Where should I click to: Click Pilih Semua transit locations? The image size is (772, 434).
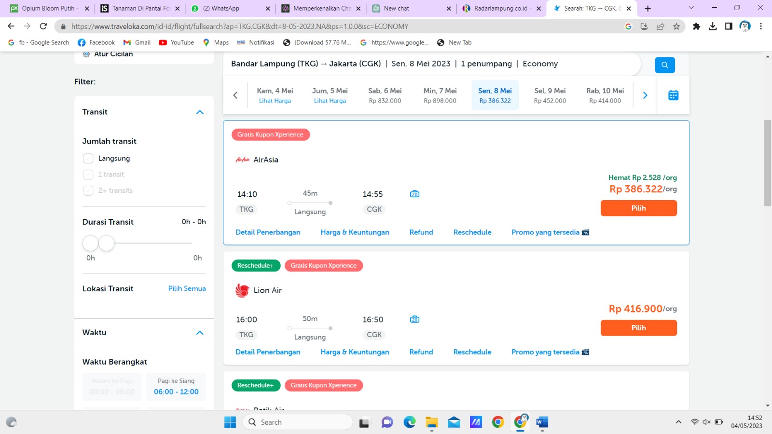[x=187, y=288]
